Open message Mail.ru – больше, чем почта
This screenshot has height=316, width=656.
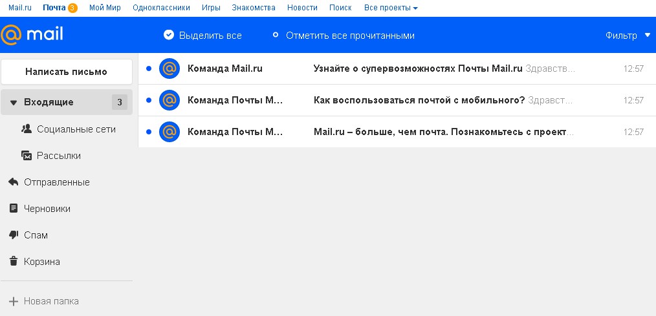pyautogui.click(x=443, y=132)
